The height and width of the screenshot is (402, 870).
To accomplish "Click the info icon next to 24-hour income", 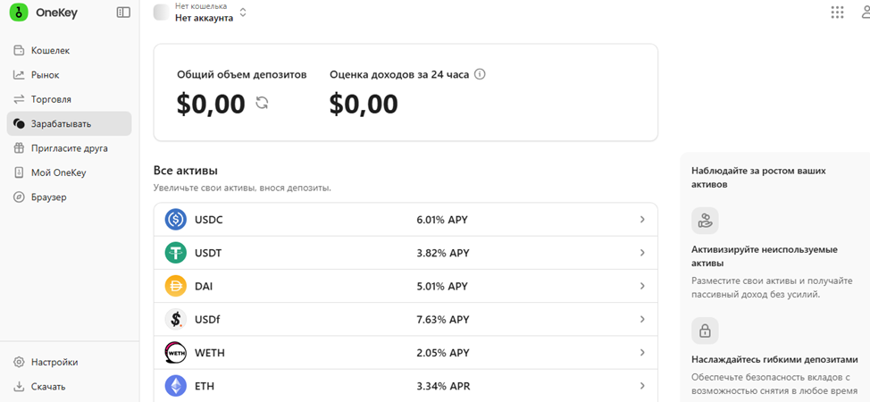I will click(480, 74).
